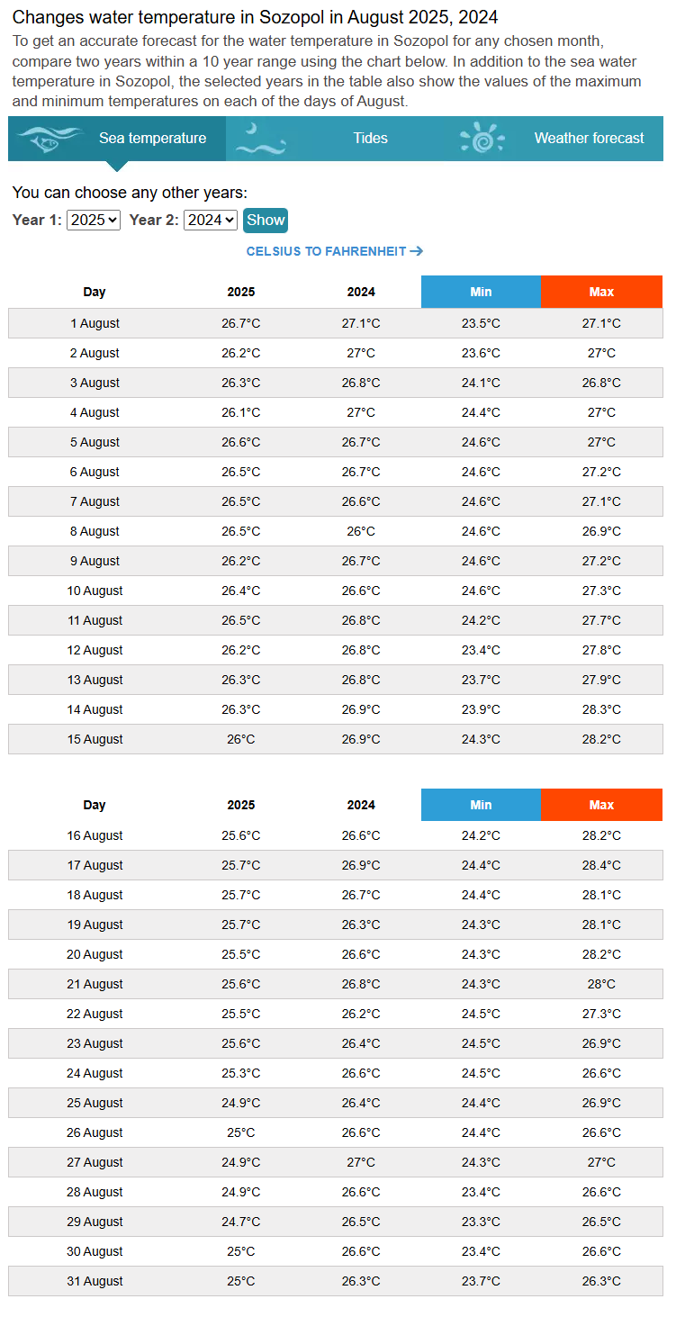Image resolution: width=676 pixels, height=1317 pixels.
Task: Follow the Celsius to Fahrenheit link
Action: pyautogui.click(x=326, y=251)
